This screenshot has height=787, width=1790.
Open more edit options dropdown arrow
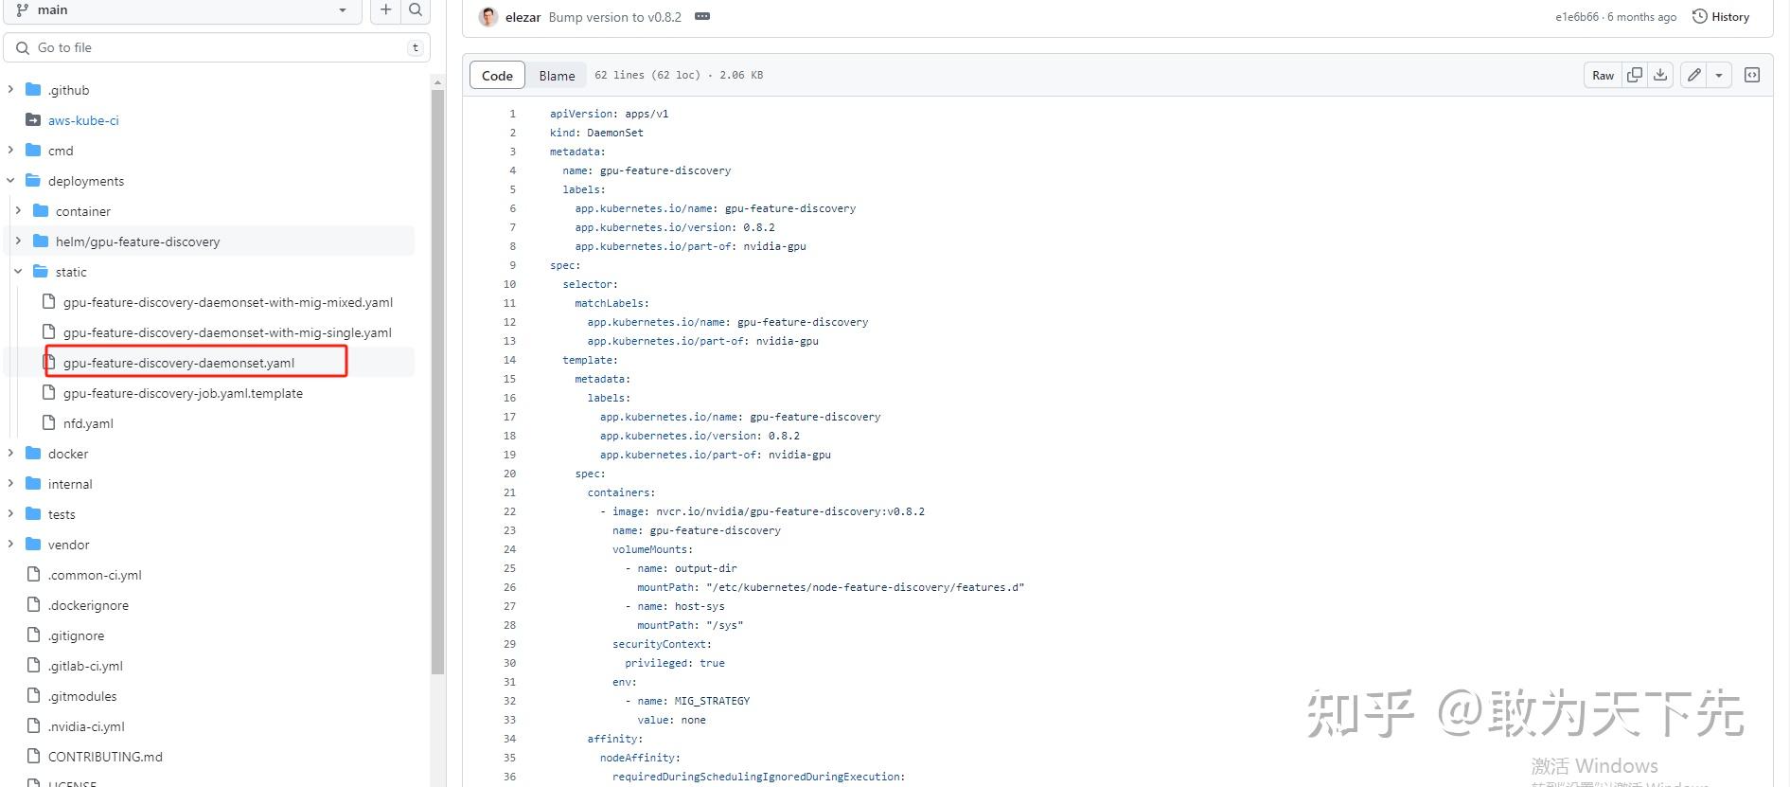click(x=1719, y=76)
